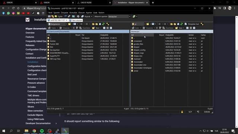The height and width of the screenshot is (134, 238).
Task: Select the crowsnest remote folder
Action: (138, 41)
